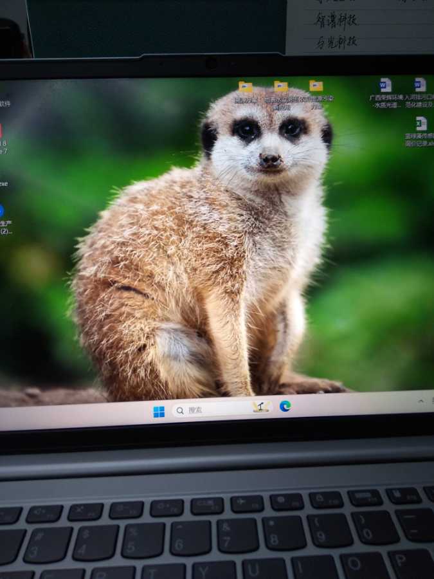The width and height of the screenshot is (434, 579).
Task: Select the blue circular icon on left edge
Action: pyautogui.click(x=1, y=210)
